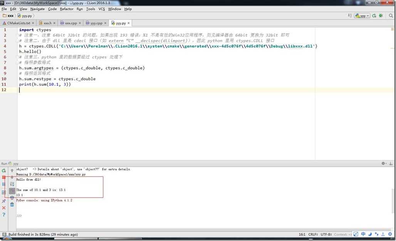Open Run panel settings gear

click(x=384, y=163)
